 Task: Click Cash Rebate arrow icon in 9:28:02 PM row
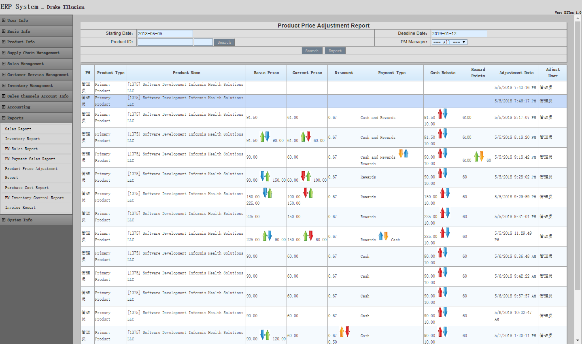click(x=443, y=173)
